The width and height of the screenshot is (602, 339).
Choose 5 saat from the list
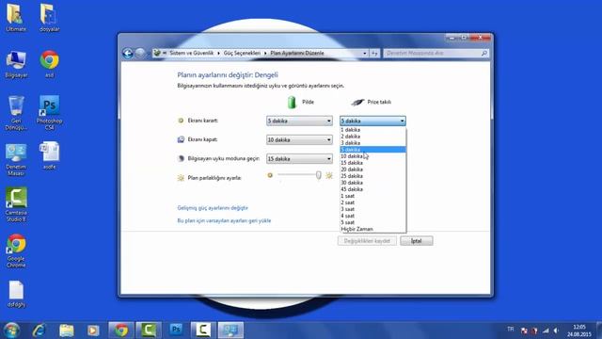[x=372, y=222]
